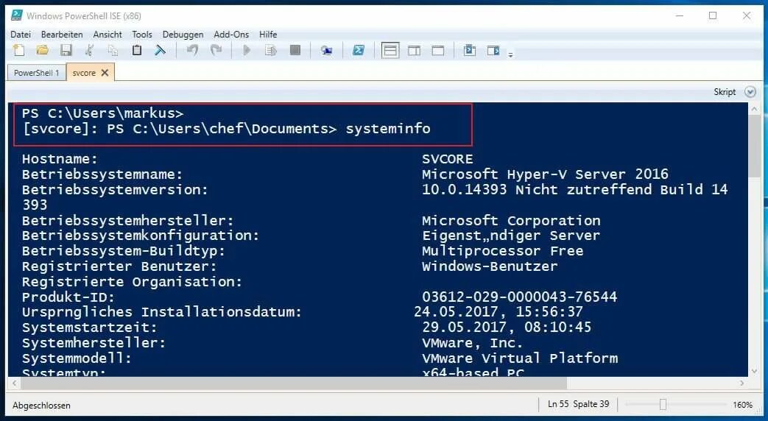Image resolution: width=768 pixels, height=421 pixels.
Task: Click 'PS C:\Users\markus>' prompt line
Action: click(x=103, y=113)
